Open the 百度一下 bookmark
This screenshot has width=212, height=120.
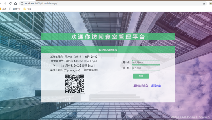coord(15,9)
